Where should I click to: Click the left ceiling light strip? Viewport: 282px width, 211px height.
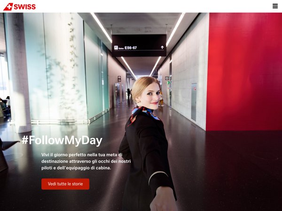click(101, 27)
